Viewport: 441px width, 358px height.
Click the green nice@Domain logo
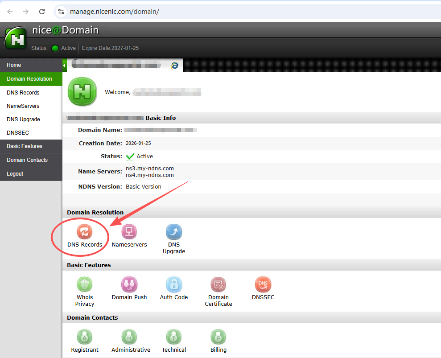[x=15, y=38]
